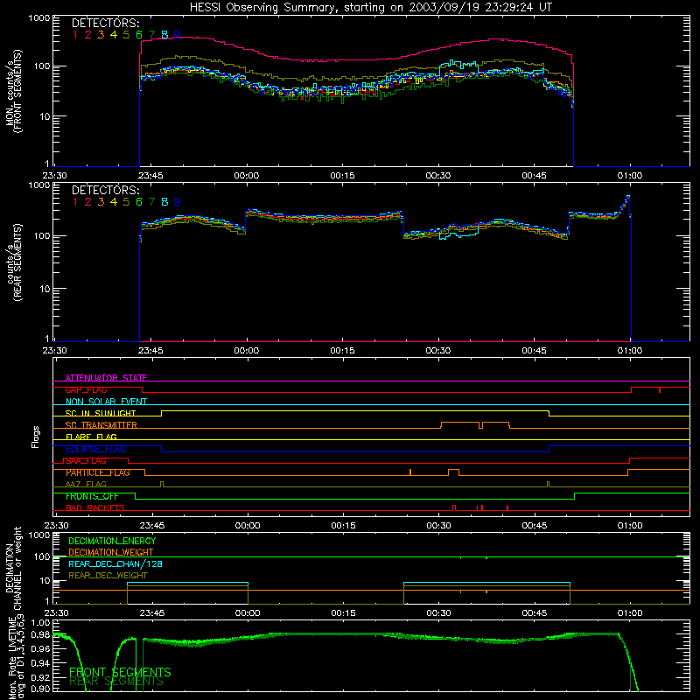Screen dimensions: 700x700
Task: Click the PARTICLE_FLAG label
Action: click(x=98, y=472)
